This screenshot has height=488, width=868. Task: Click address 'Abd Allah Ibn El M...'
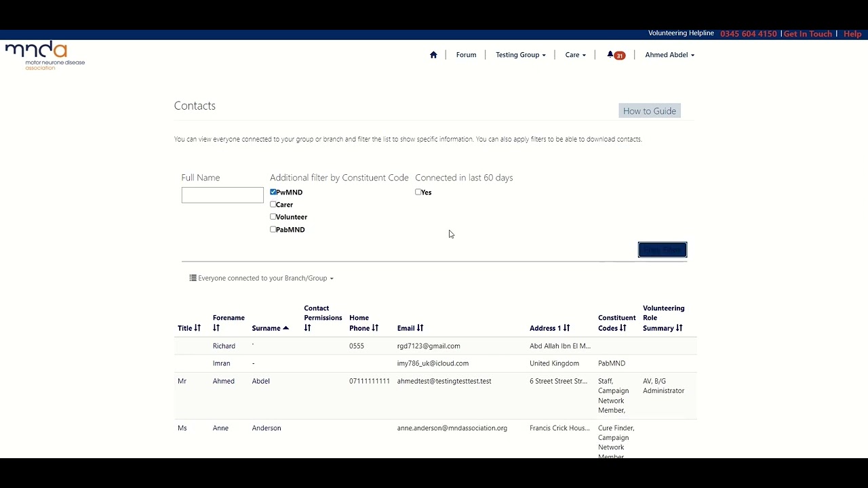[x=560, y=346]
